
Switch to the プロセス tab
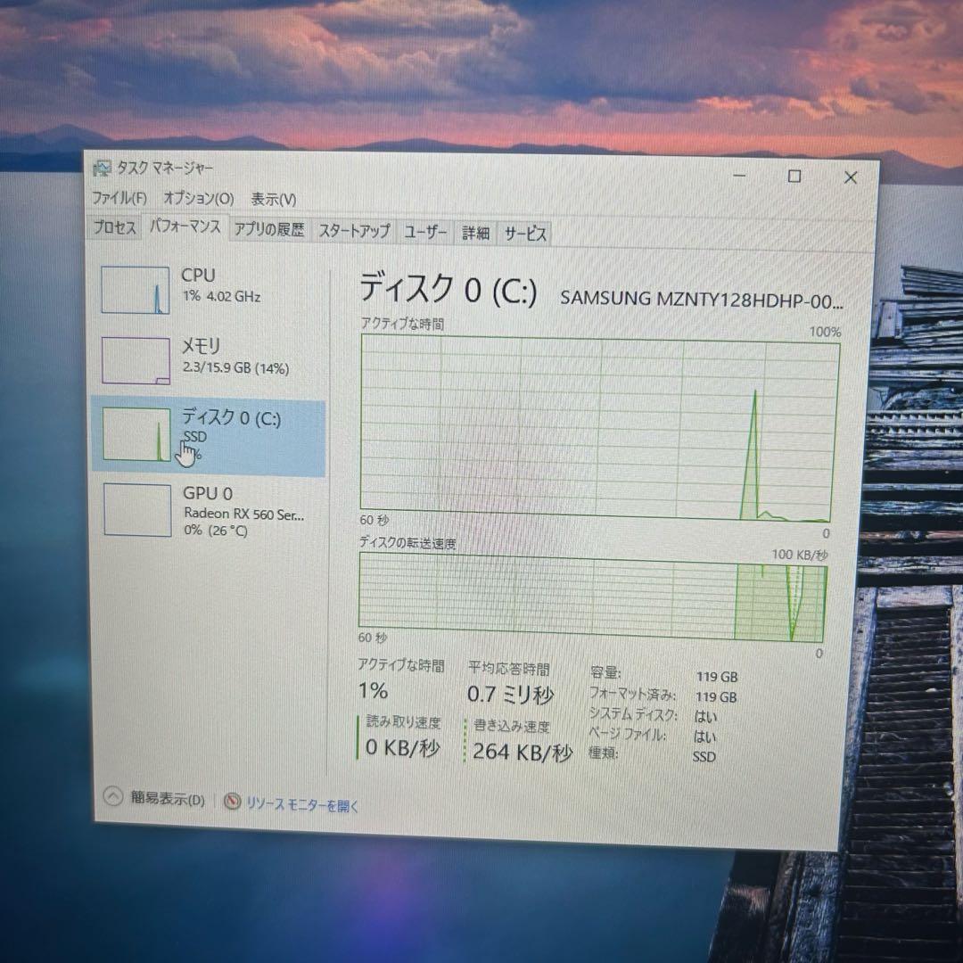114,229
